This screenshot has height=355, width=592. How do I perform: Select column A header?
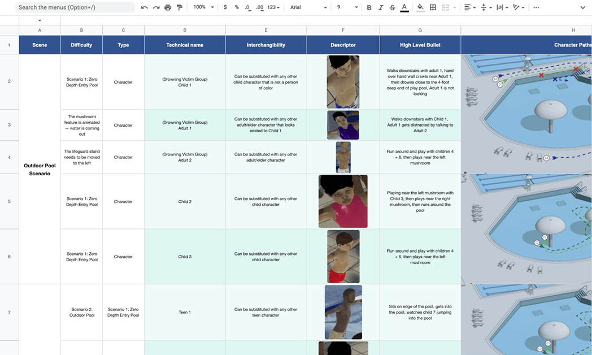[40, 30]
